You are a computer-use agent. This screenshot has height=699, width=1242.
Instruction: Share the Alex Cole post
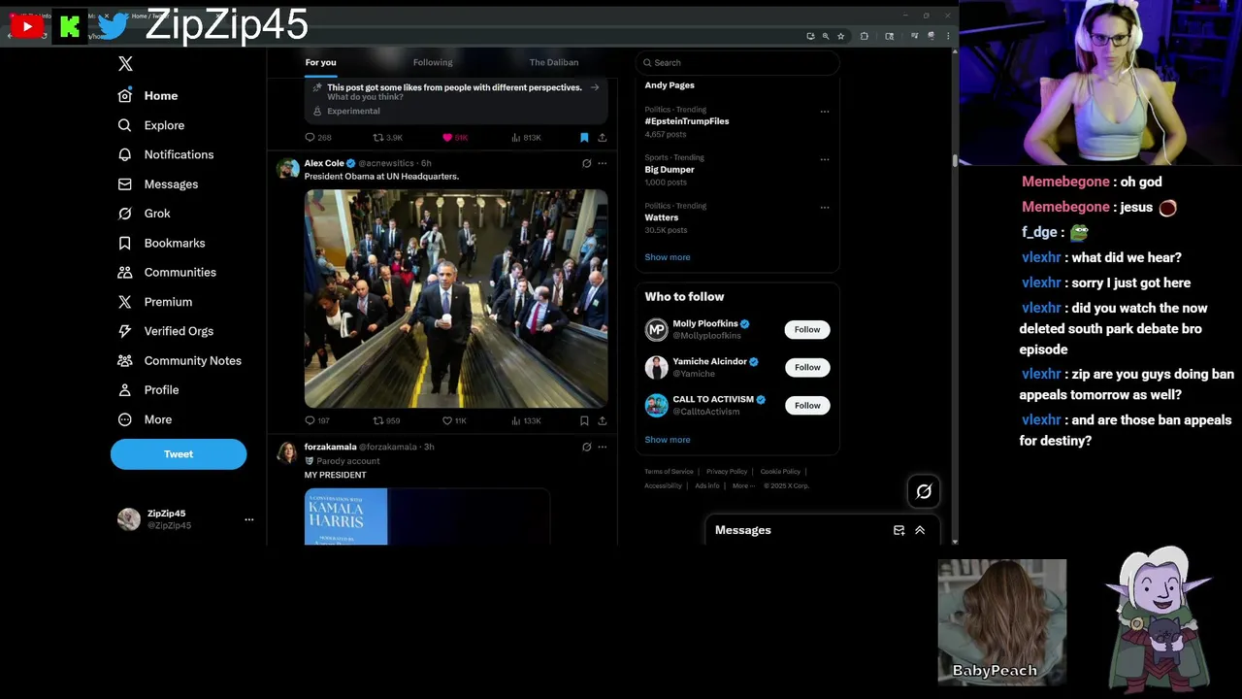coord(603,421)
